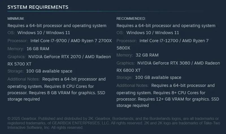This screenshot has height=134, width=226.
Task: Click recommended 100 GB available space storage
Action: pos(158,77)
